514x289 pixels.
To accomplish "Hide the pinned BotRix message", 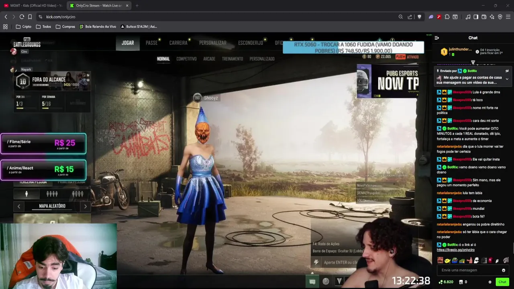I will coord(507,71).
